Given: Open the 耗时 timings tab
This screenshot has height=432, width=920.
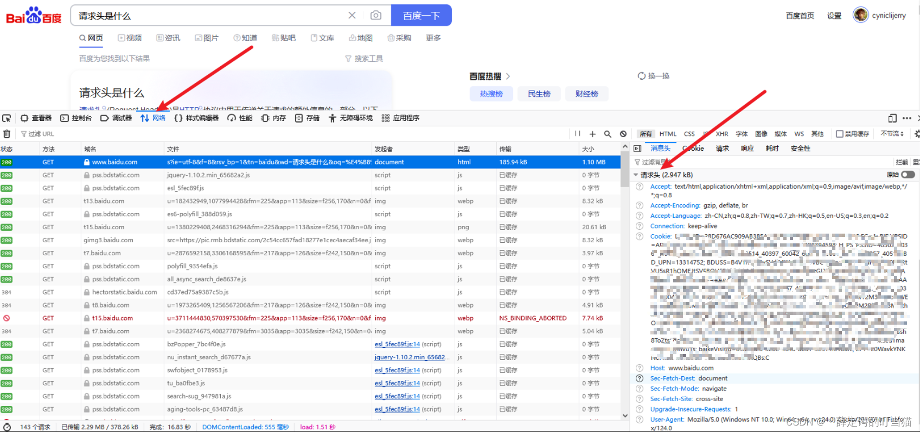Looking at the screenshot, I should tap(772, 149).
